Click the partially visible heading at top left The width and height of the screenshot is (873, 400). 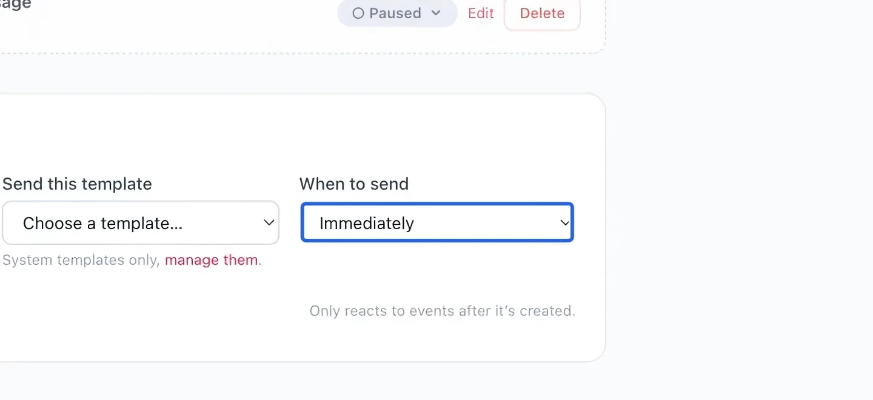[16, 4]
